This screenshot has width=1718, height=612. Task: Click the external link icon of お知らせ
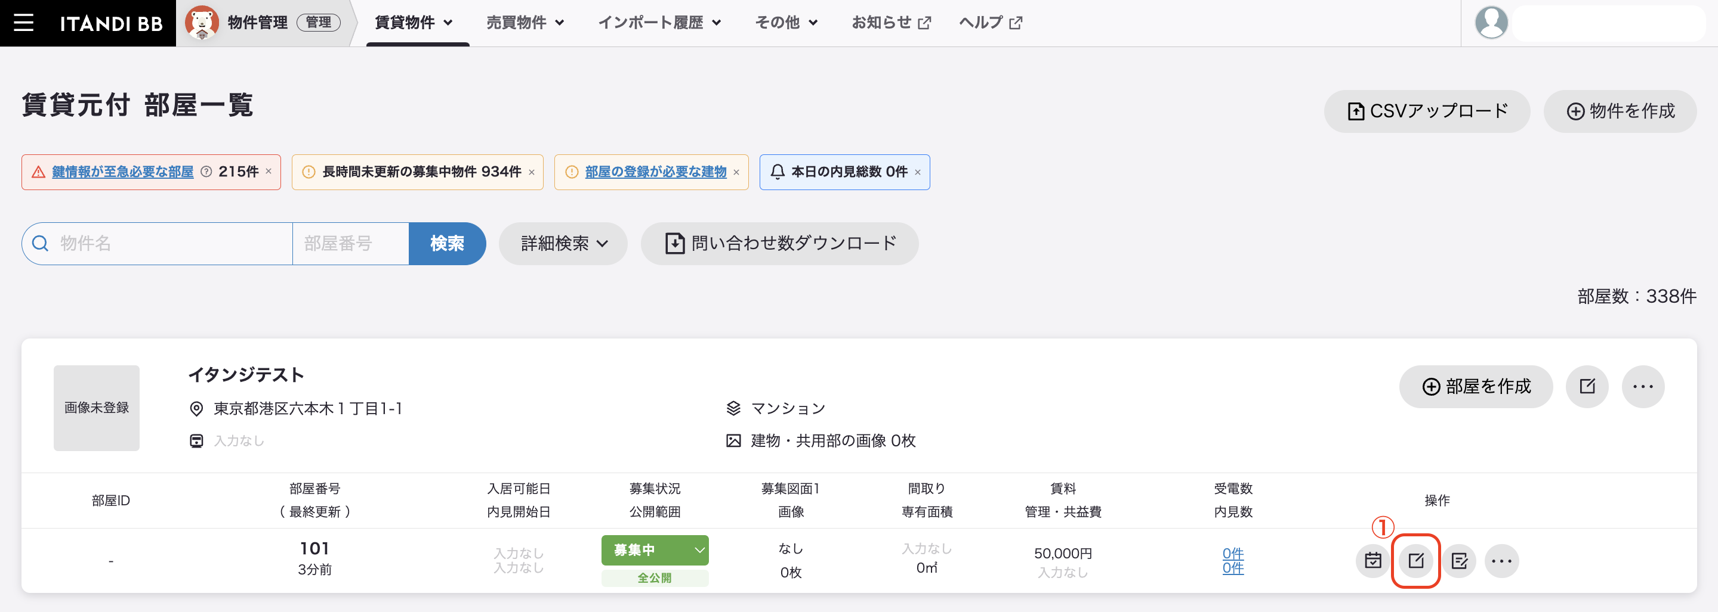tap(924, 23)
